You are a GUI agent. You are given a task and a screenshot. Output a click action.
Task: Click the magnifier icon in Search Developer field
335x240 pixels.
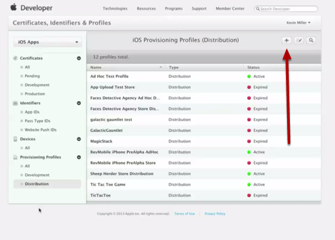pyautogui.click(x=258, y=8)
